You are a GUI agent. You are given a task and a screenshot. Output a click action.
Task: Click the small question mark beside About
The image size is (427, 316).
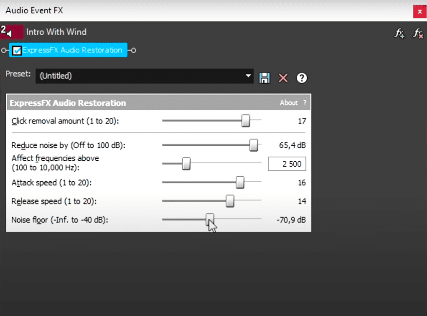click(x=305, y=103)
